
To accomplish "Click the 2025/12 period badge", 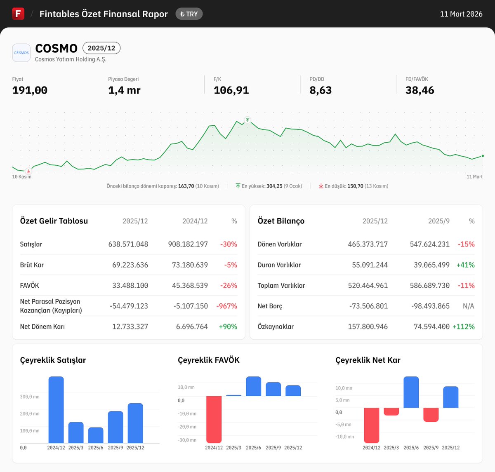I will pyautogui.click(x=101, y=48).
